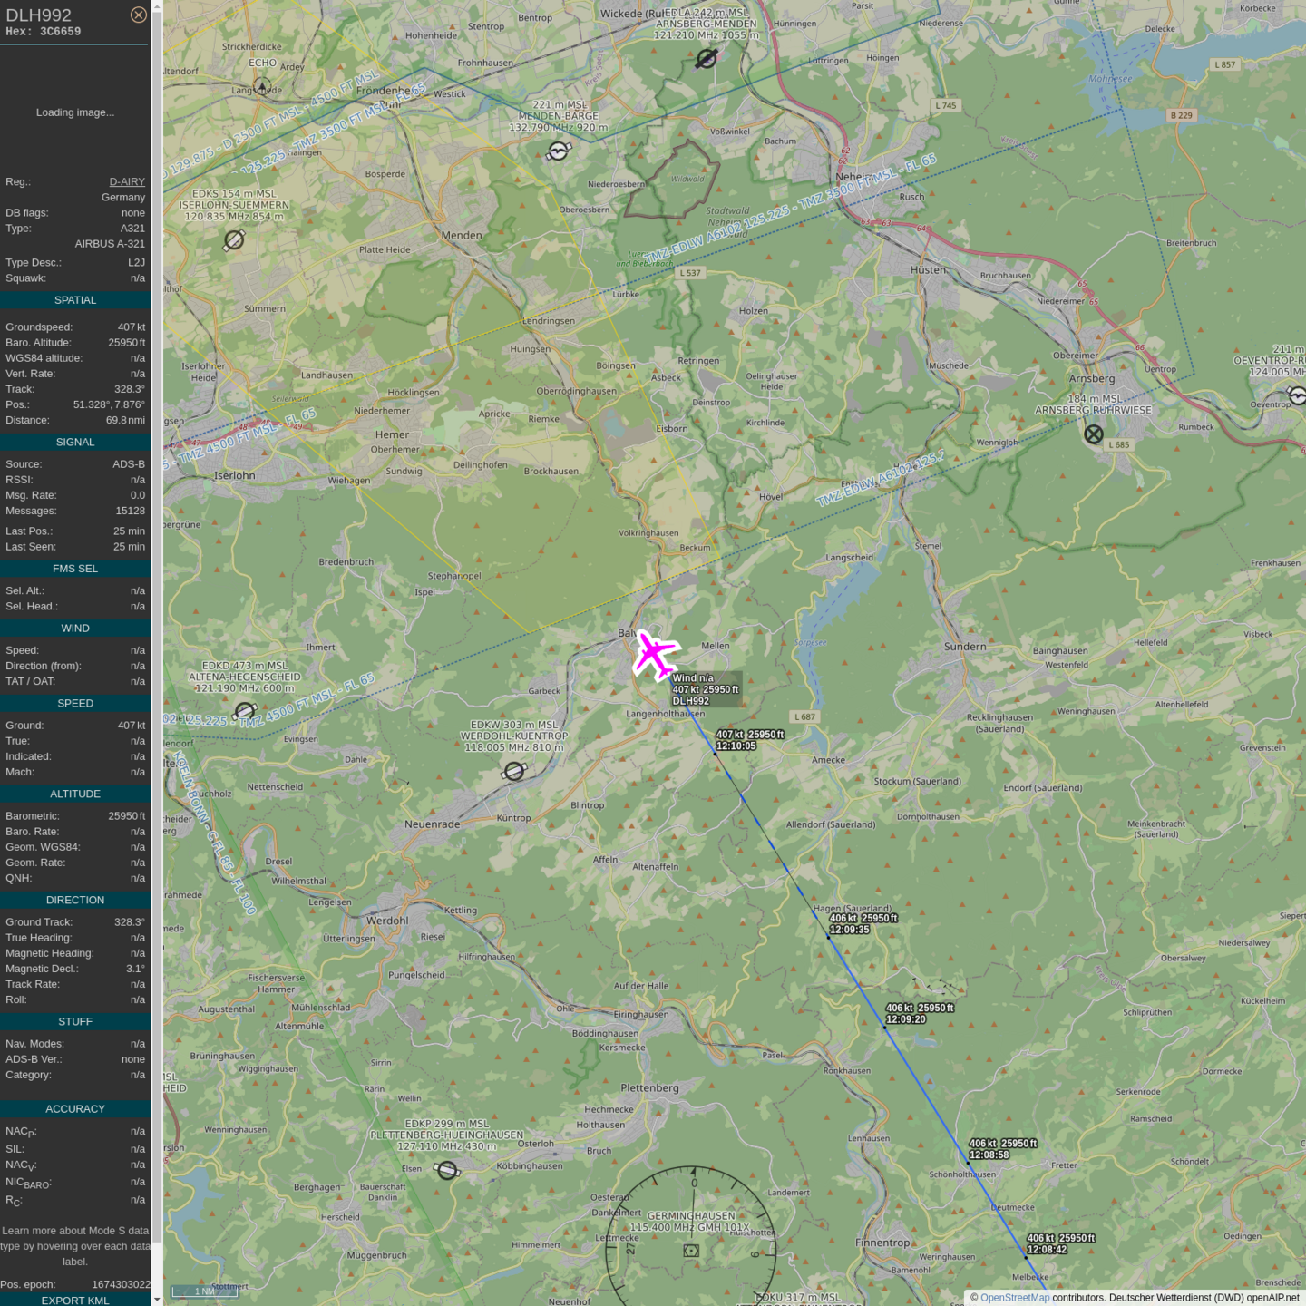Click the Altena-Hegenscheid airfield symbol
The height and width of the screenshot is (1306, 1306).
pyautogui.click(x=245, y=710)
